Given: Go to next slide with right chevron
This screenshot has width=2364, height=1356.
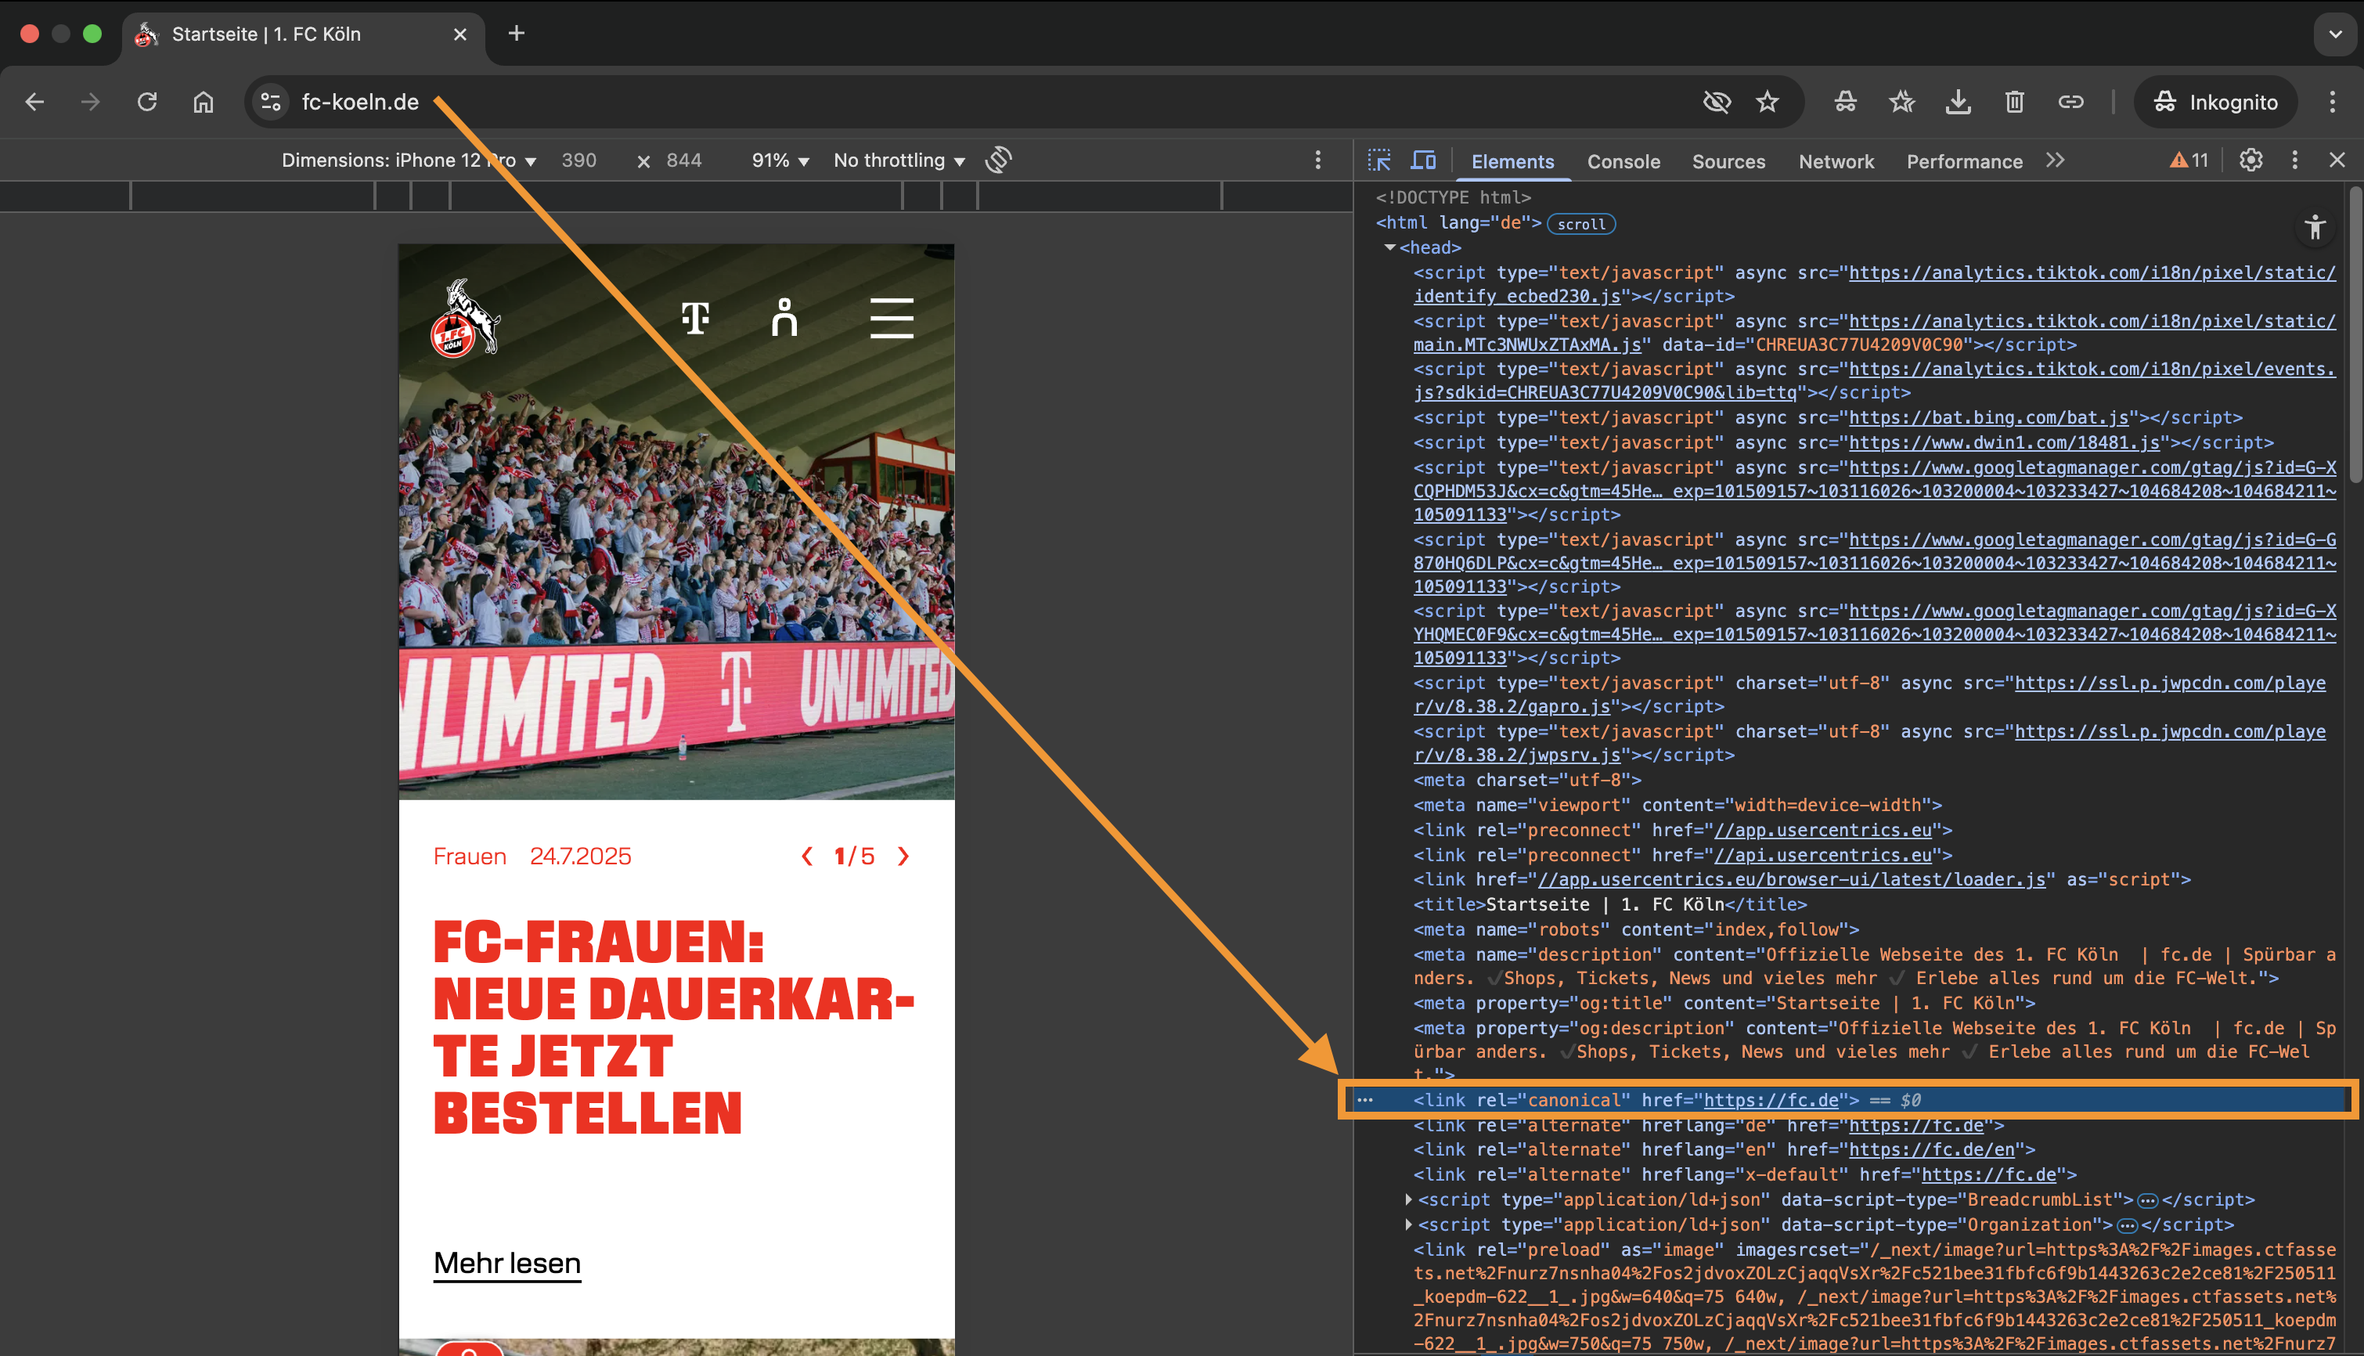Looking at the screenshot, I should point(903,856).
